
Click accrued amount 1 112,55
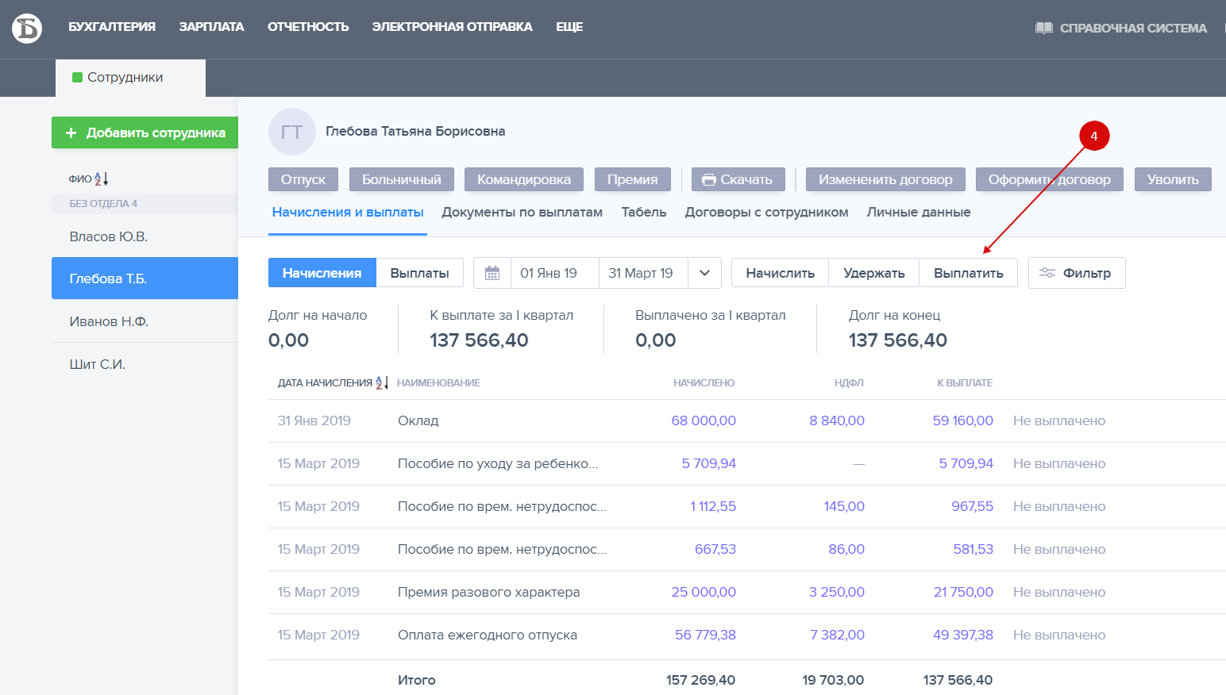click(x=713, y=506)
